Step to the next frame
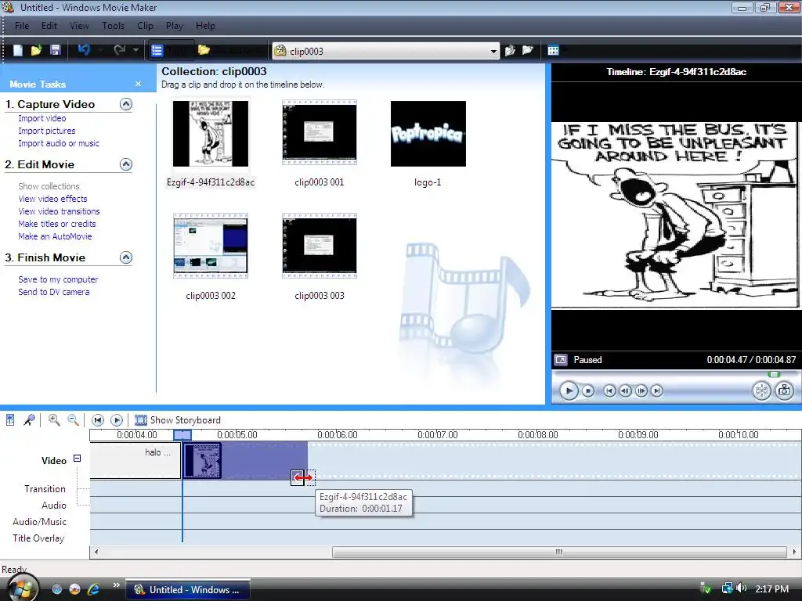Screen dimensions: 802x601 pos(641,391)
